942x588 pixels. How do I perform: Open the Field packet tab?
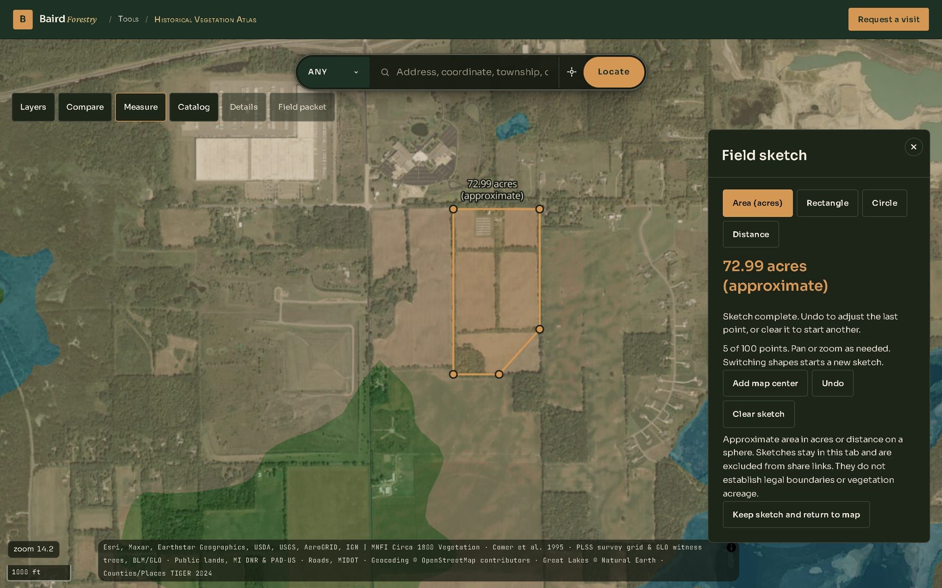pos(302,107)
